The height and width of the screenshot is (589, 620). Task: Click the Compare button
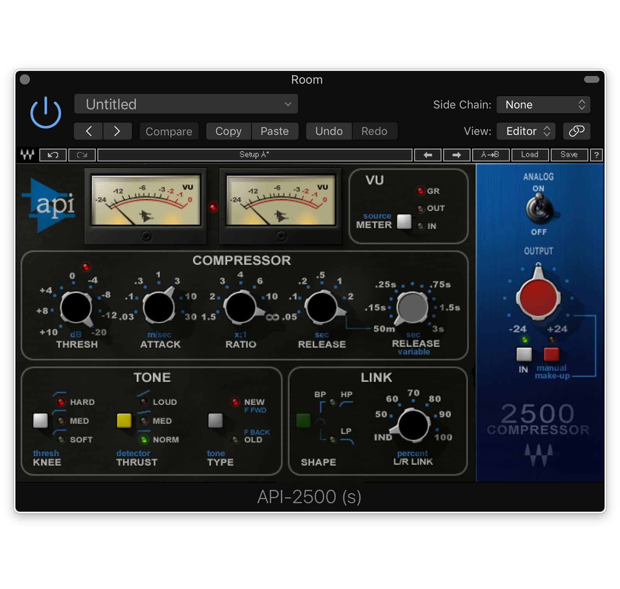169,131
